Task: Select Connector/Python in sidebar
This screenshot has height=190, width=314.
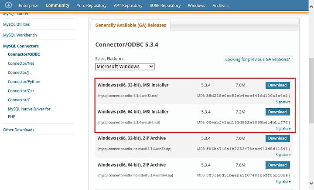Action: click(x=24, y=82)
